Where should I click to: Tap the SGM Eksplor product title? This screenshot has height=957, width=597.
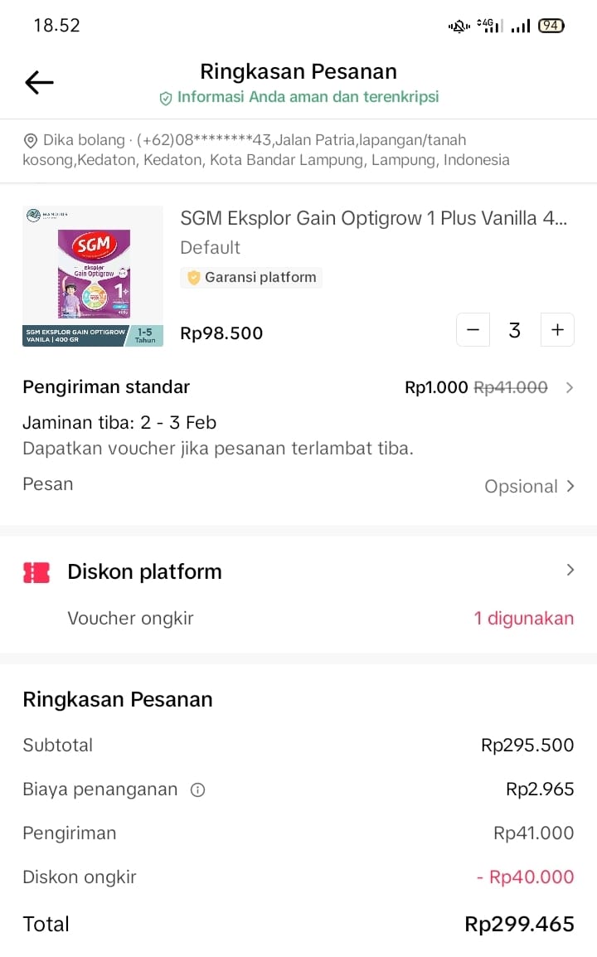pyautogui.click(x=374, y=218)
